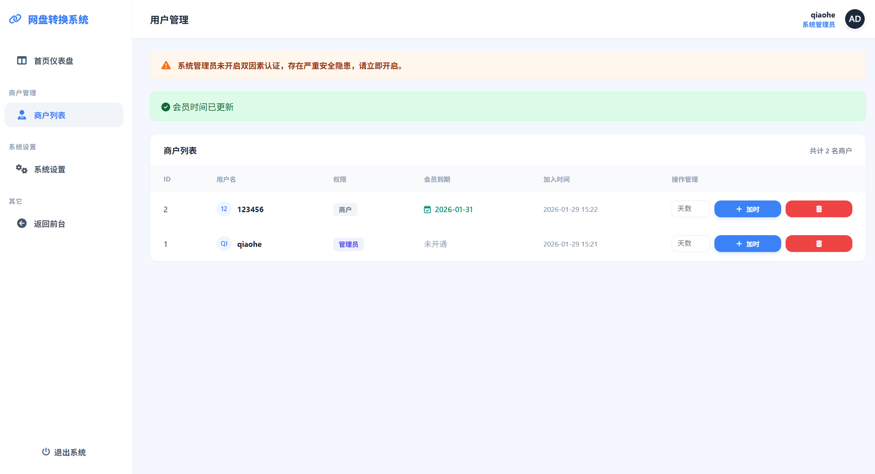The image size is (875, 474).
Task: Click the system settings gears icon
Action: click(22, 169)
